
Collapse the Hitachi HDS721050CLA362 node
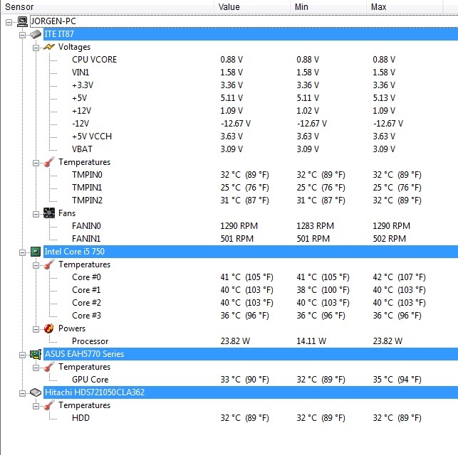22,393
